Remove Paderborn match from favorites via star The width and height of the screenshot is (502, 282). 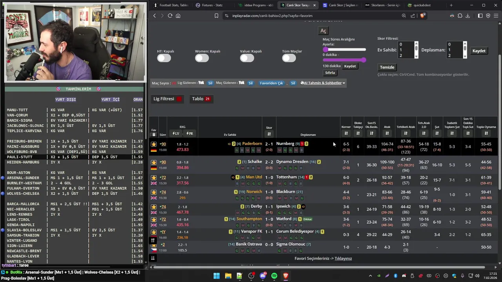pos(154,144)
